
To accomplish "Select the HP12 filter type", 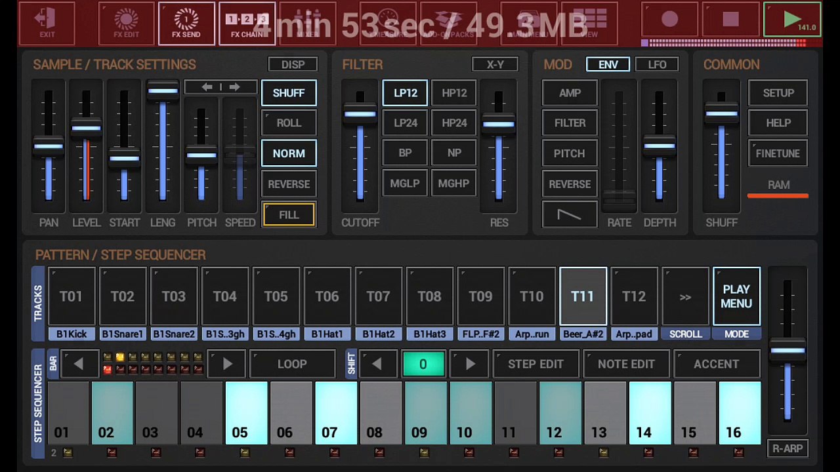I will point(454,93).
